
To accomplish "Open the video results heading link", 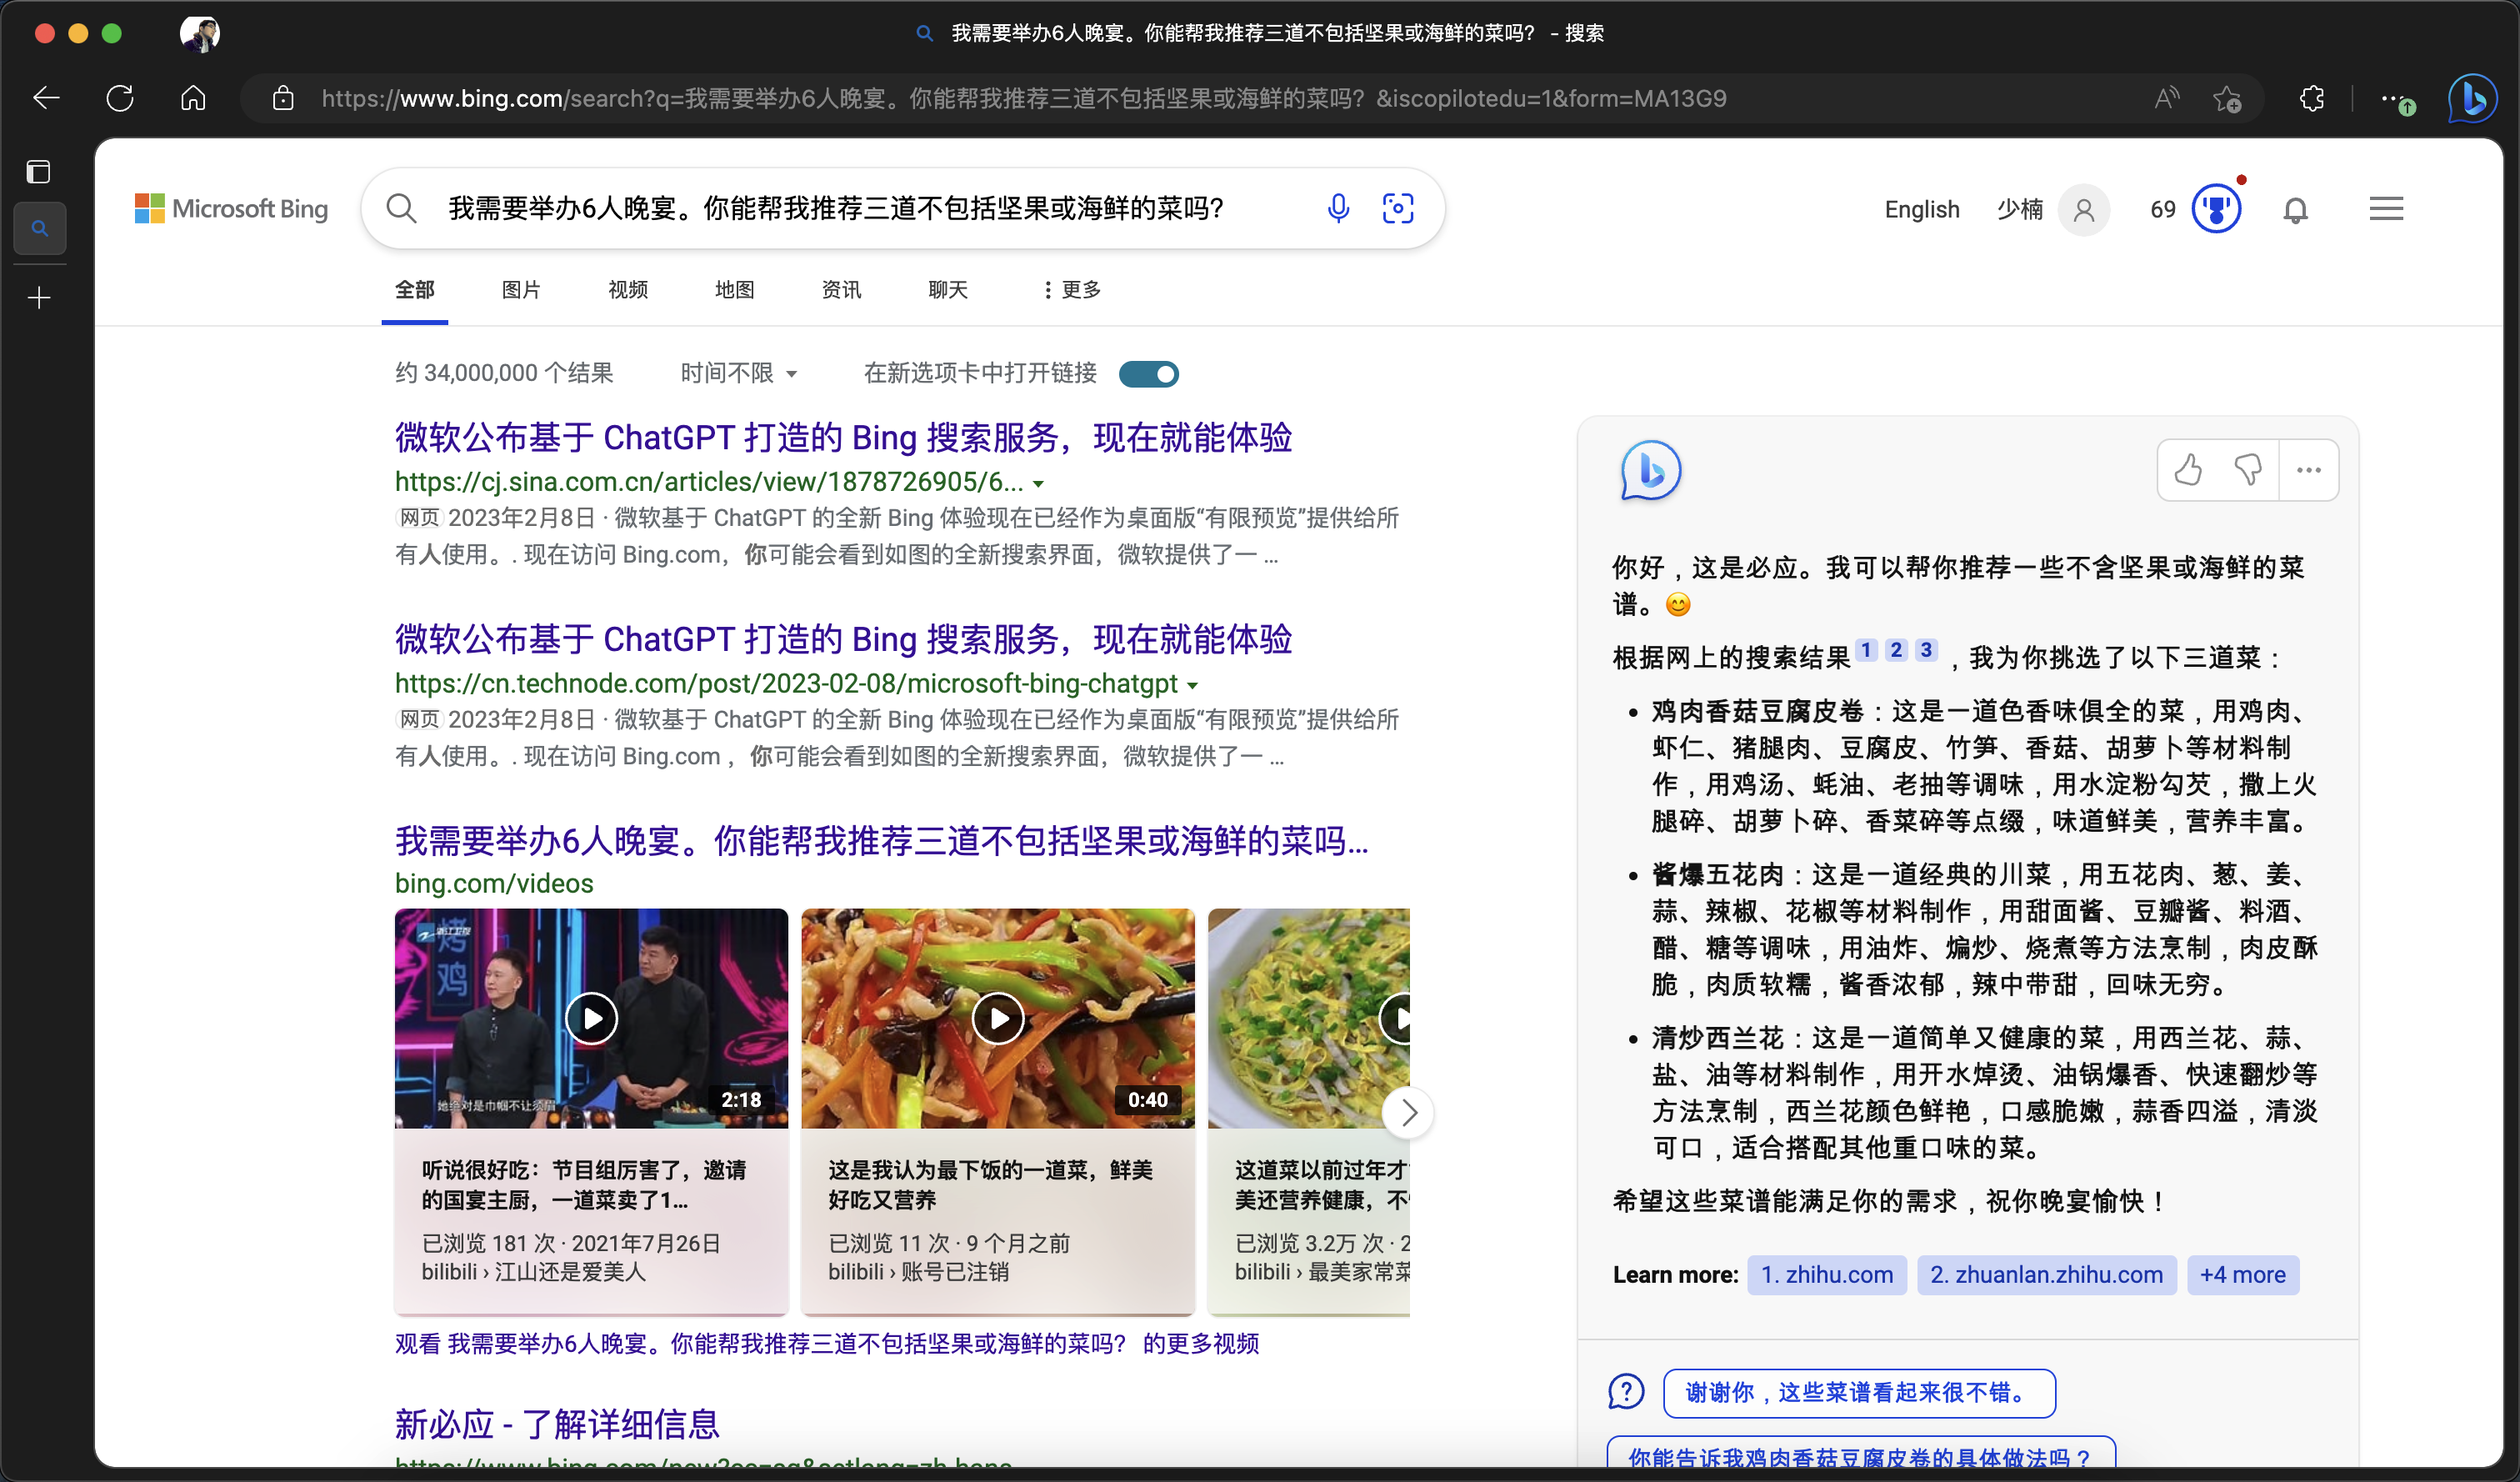I will click(881, 841).
